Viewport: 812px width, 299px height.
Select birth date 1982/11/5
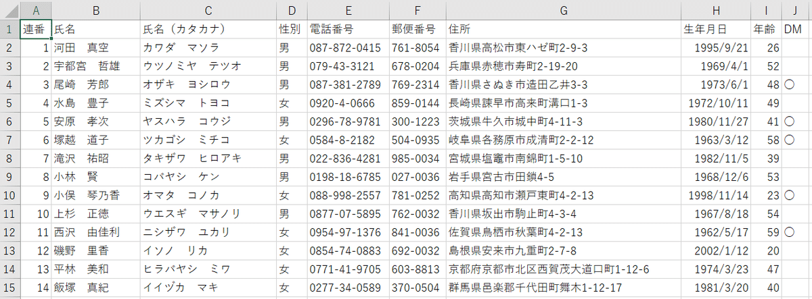717,159
